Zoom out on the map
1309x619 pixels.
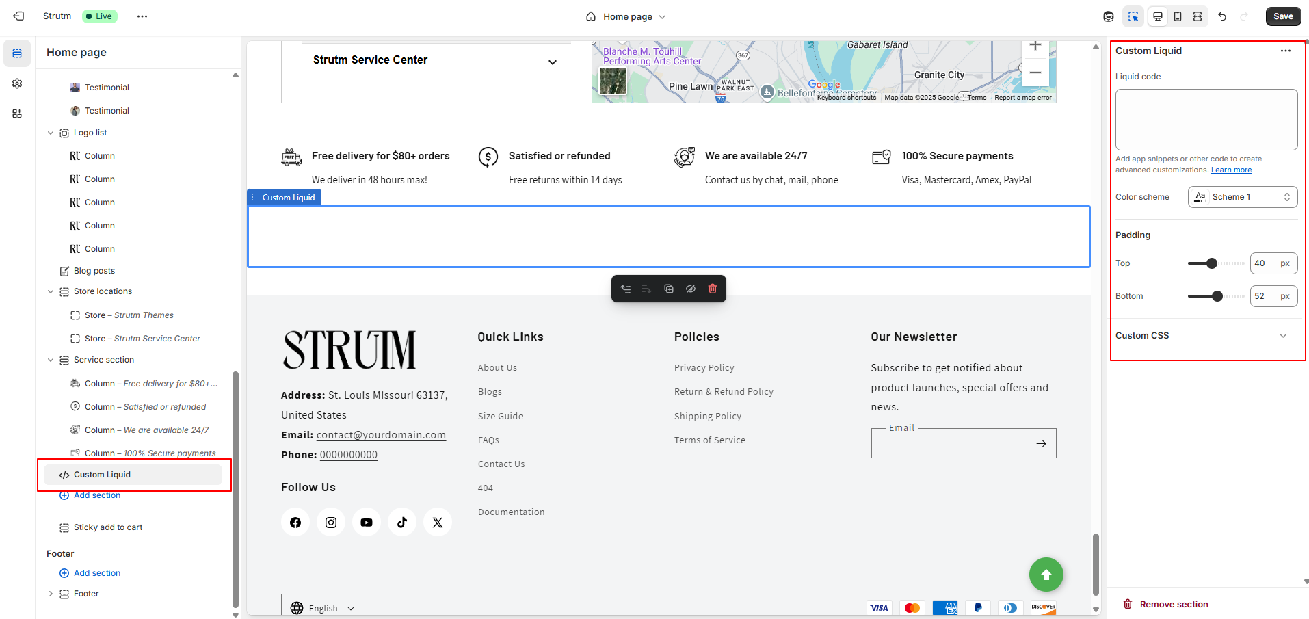1035,73
